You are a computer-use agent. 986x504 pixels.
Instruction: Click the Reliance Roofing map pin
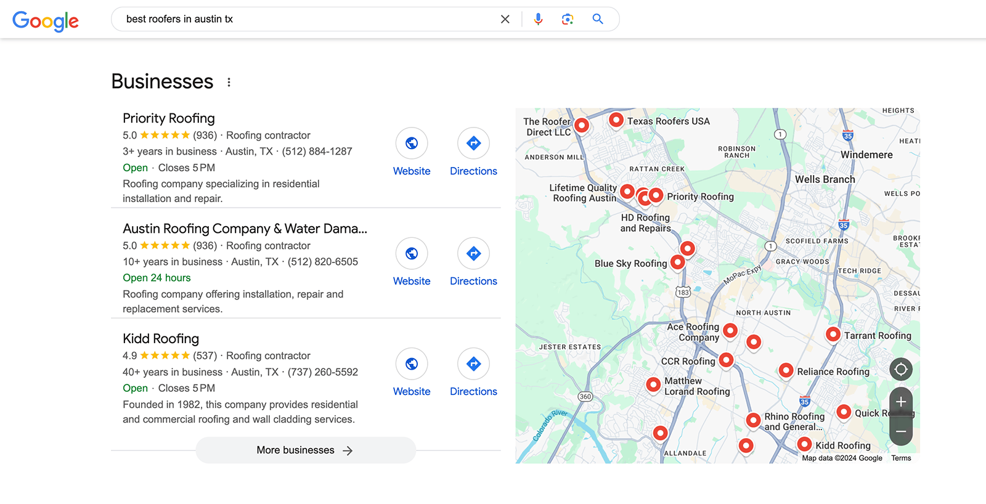click(786, 370)
